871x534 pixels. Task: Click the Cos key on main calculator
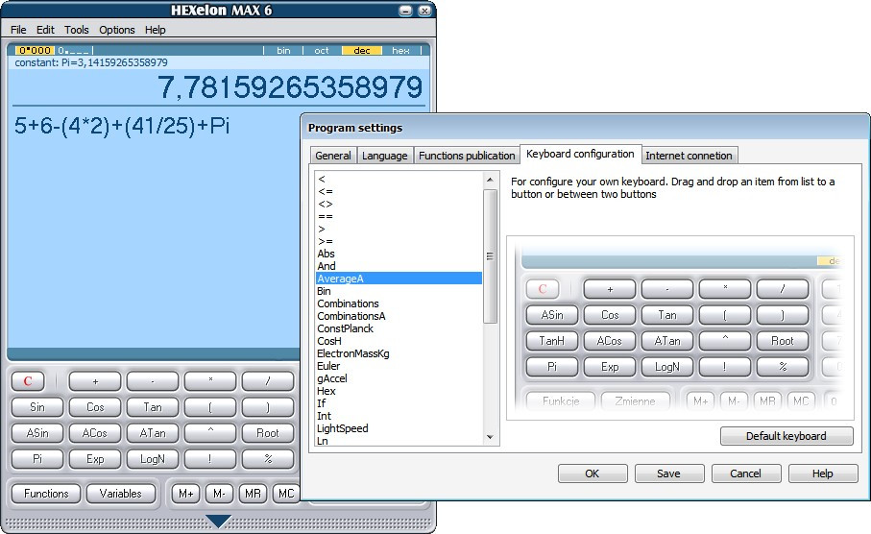95,407
